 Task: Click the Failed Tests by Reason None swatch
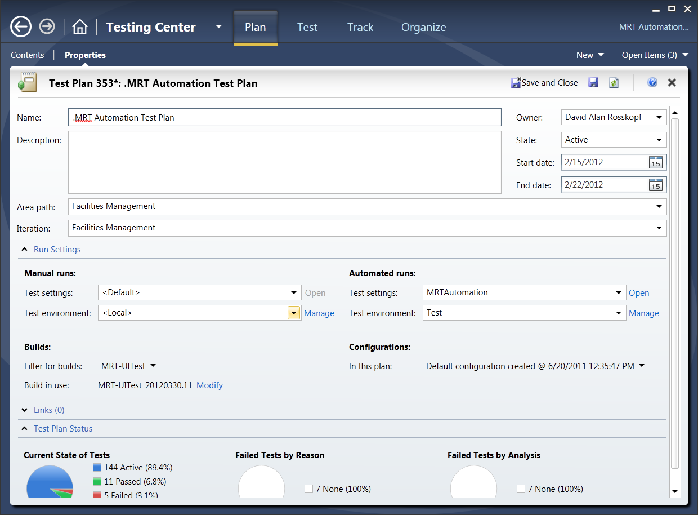coord(308,489)
